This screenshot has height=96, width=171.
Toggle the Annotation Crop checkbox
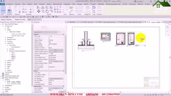(50, 77)
